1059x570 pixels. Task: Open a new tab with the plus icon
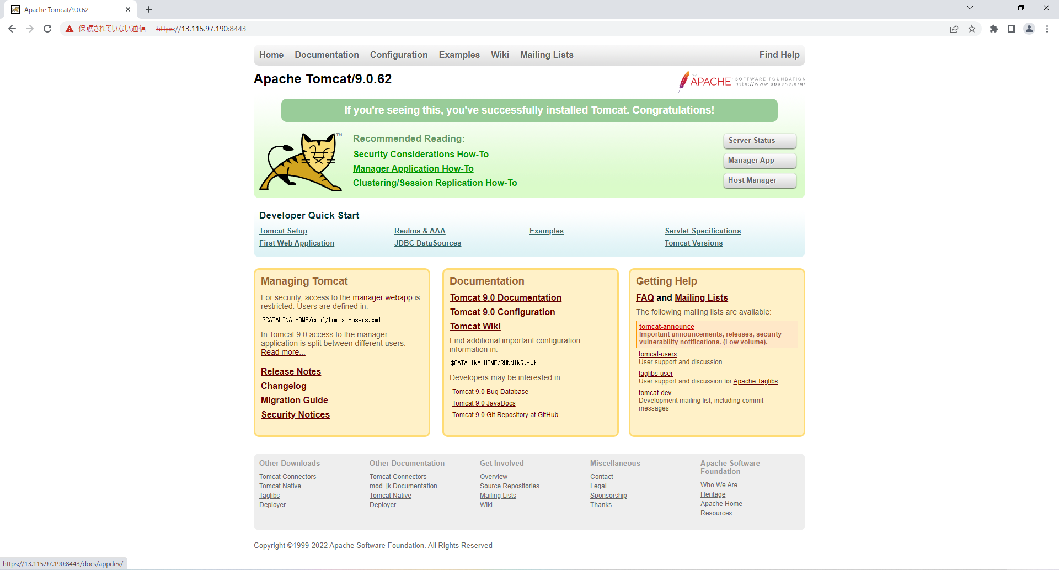coord(148,9)
